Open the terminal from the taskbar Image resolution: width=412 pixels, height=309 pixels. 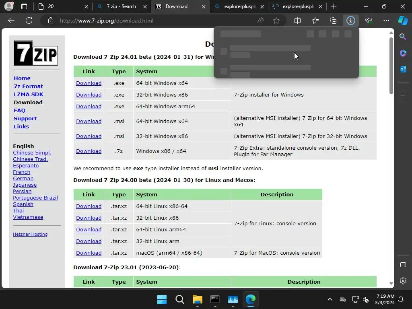215,299
